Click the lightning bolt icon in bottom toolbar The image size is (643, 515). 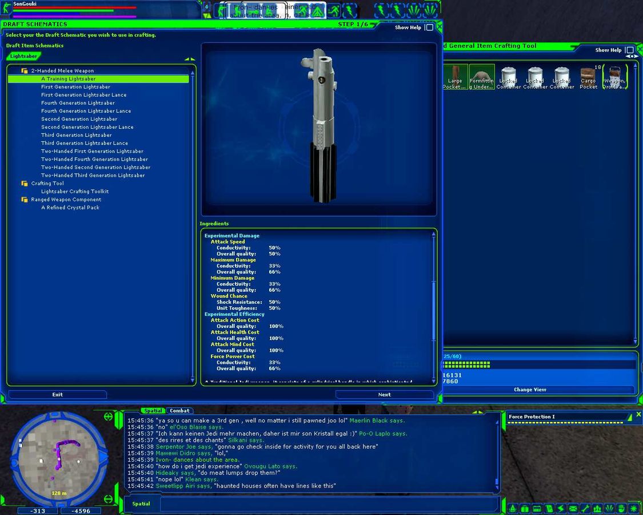561,508
